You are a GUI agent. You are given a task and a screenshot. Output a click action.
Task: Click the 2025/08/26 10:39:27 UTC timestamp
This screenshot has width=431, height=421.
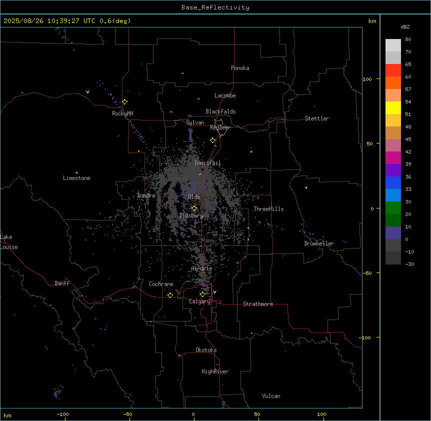(49, 21)
